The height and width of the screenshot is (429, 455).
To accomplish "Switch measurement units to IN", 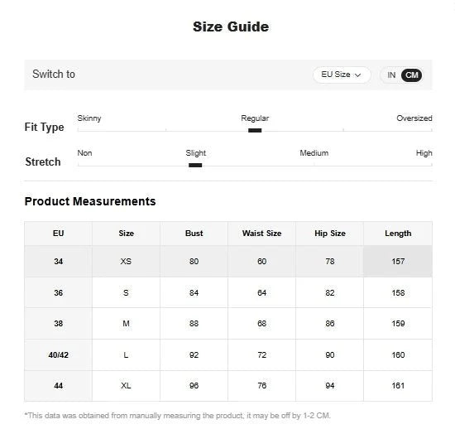I will coord(391,75).
